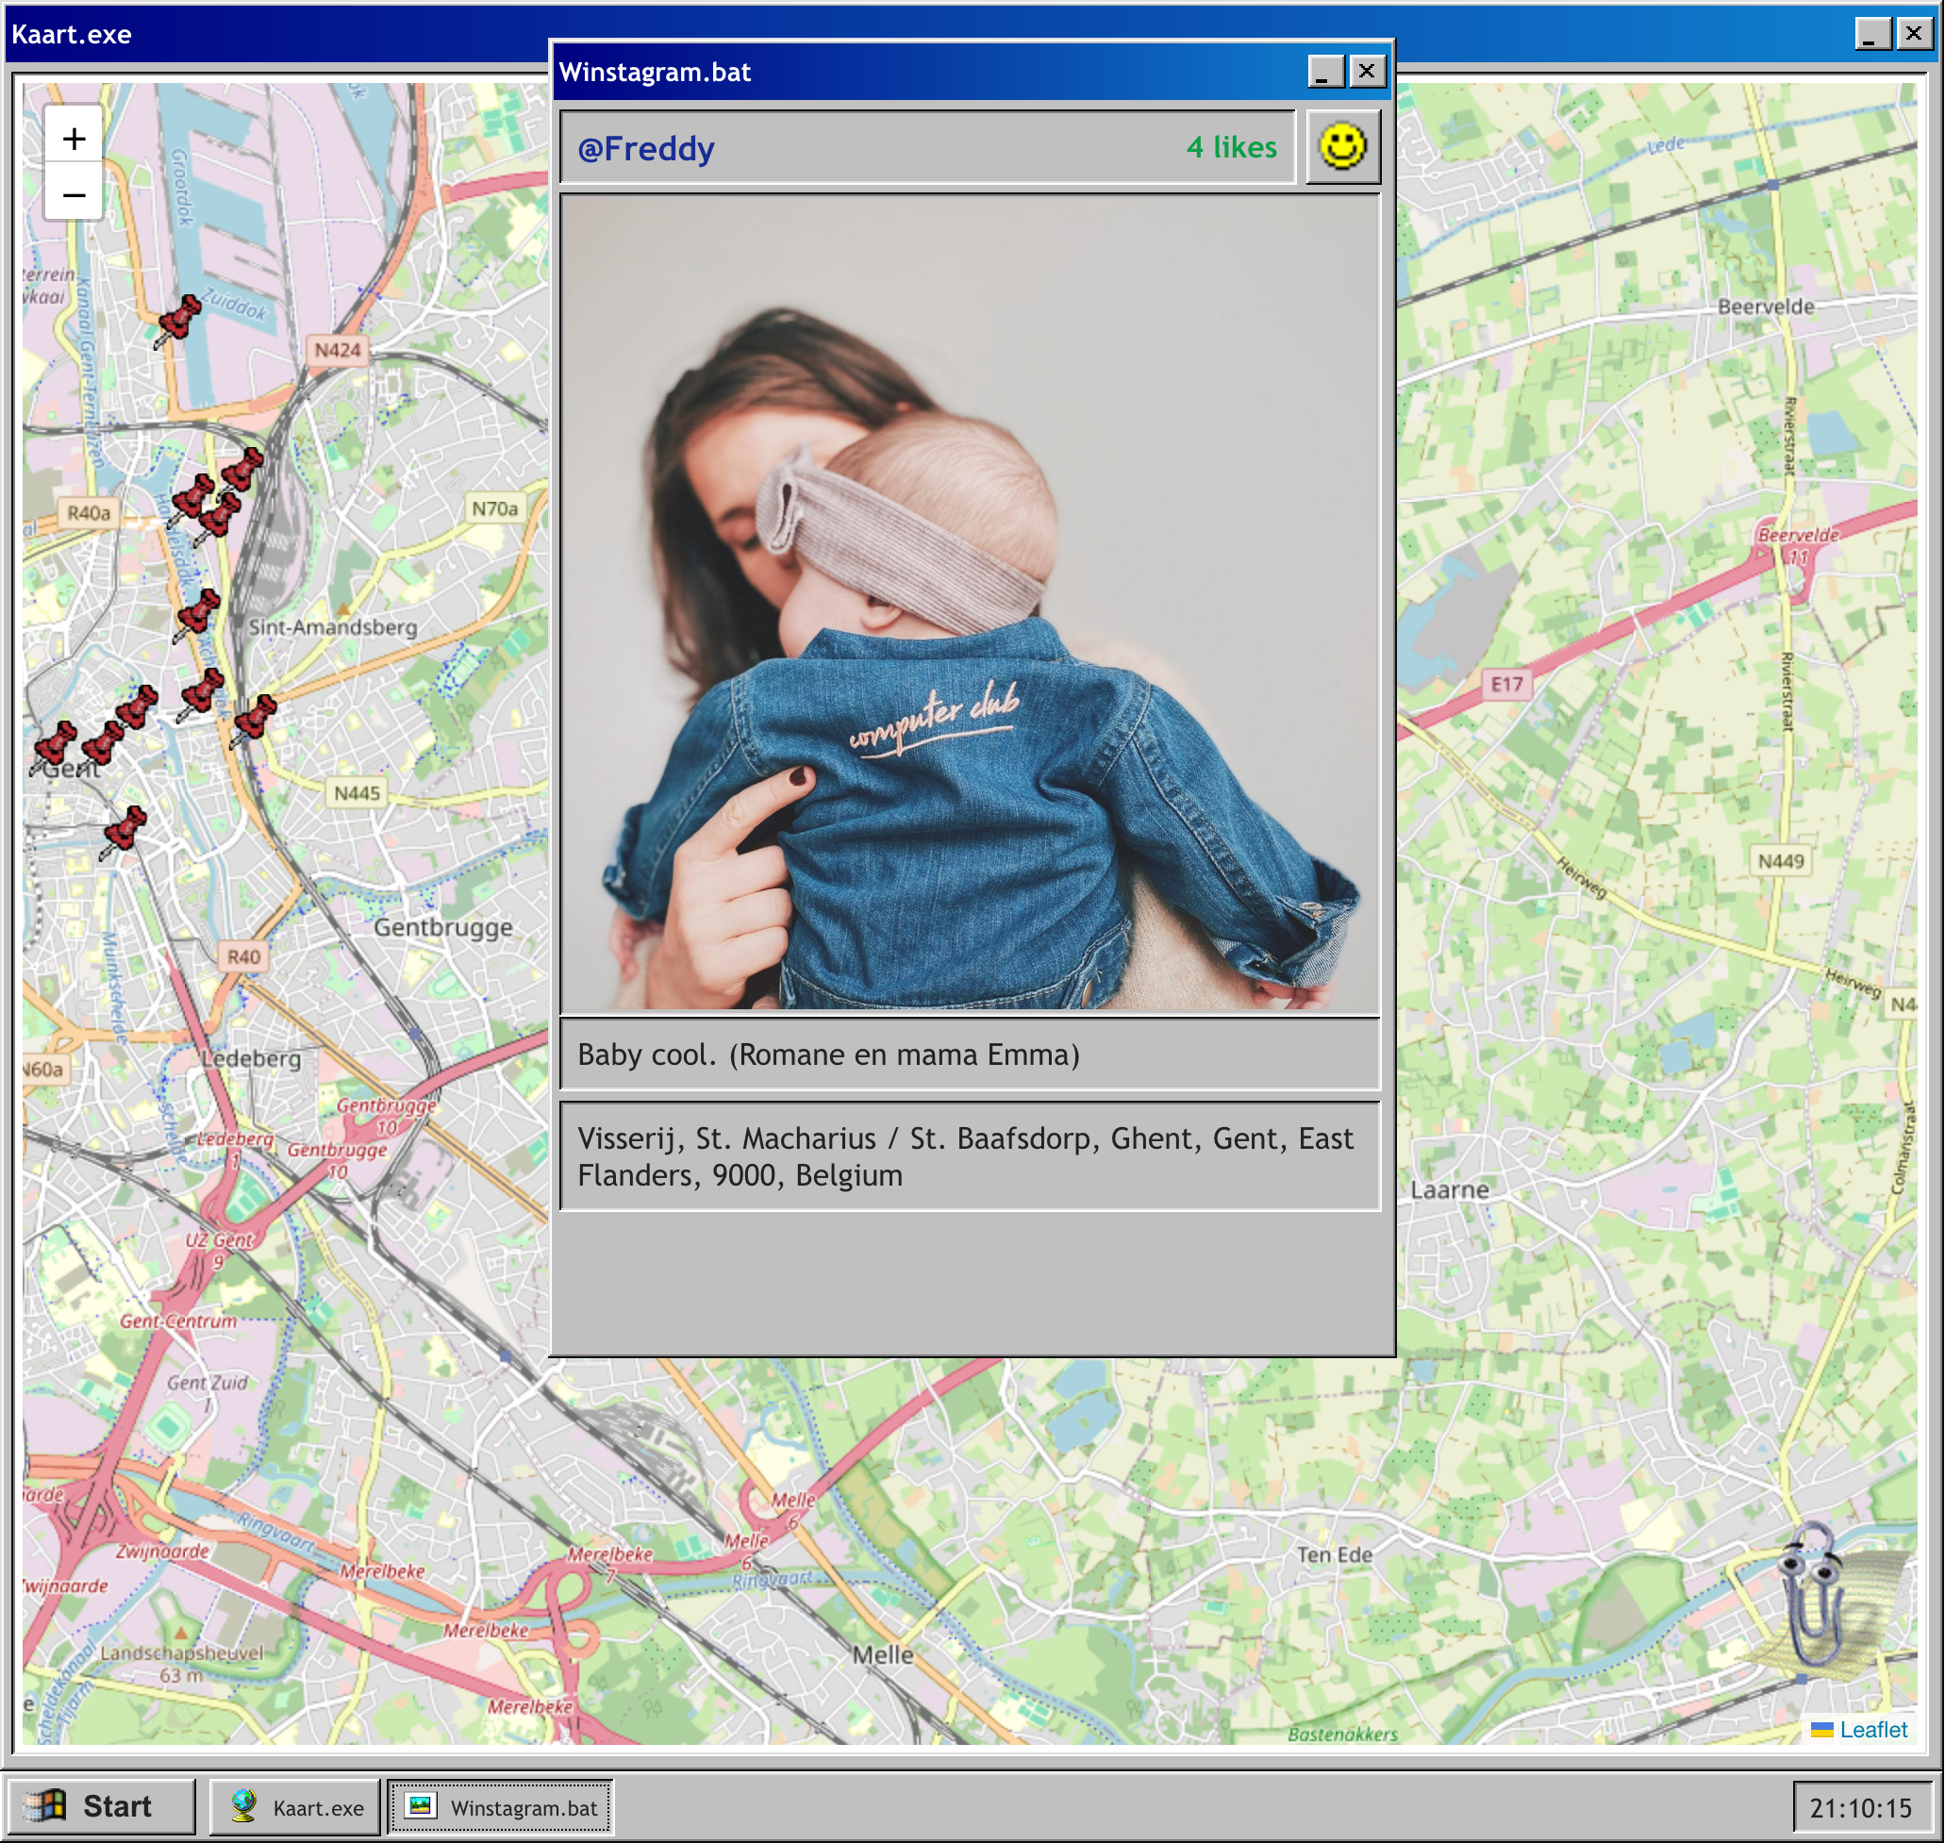Minimize the Winstagram.bat window
This screenshot has height=1843, width=1945.
[x=1325, y=72]
